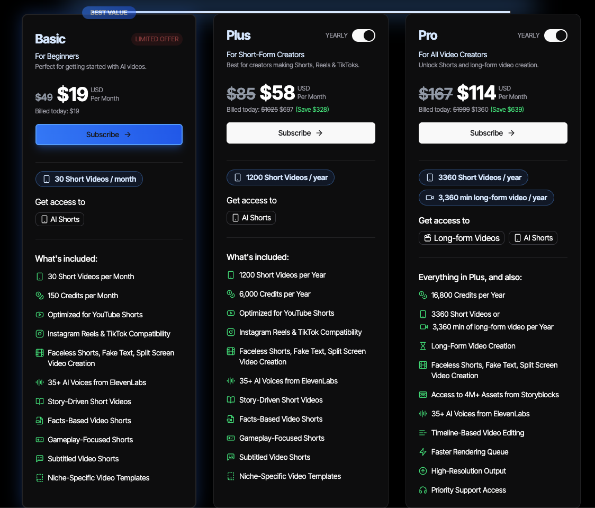Click the YouTube icon in Plus plan features
Viewport: 595px width, 508px height.
point(231,313)
